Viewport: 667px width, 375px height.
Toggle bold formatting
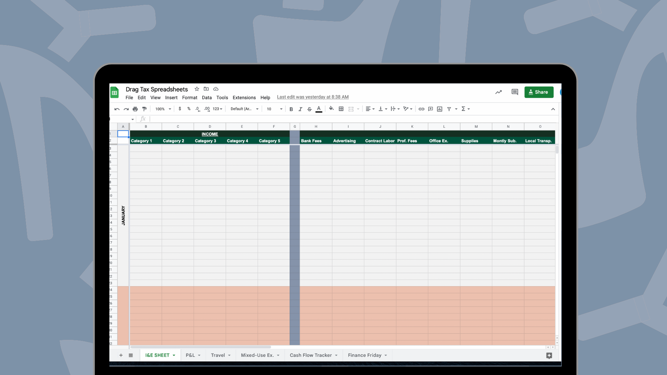(x=291, y=109)
